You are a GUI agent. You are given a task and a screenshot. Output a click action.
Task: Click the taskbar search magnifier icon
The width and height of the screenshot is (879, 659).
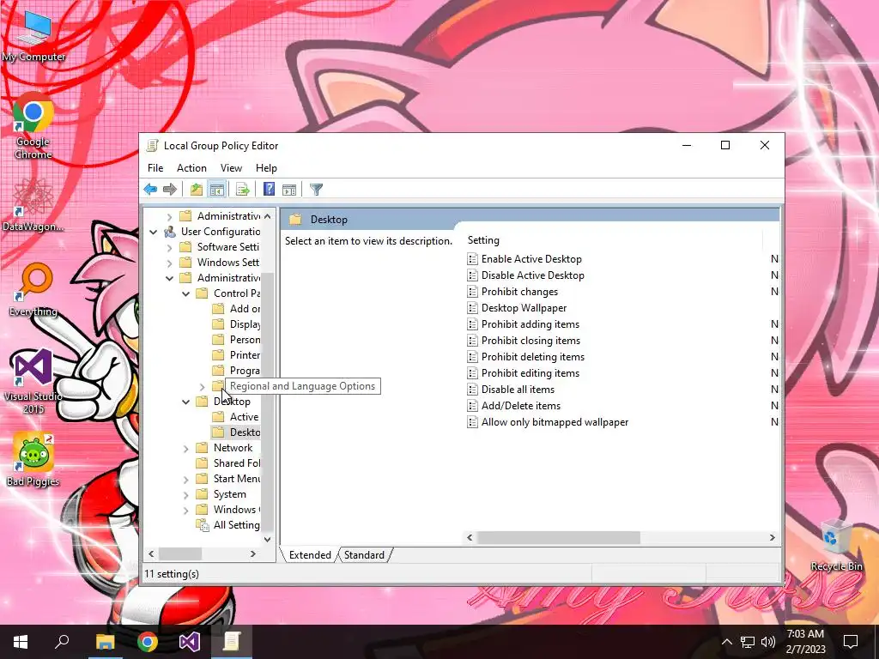pos(62,642)
